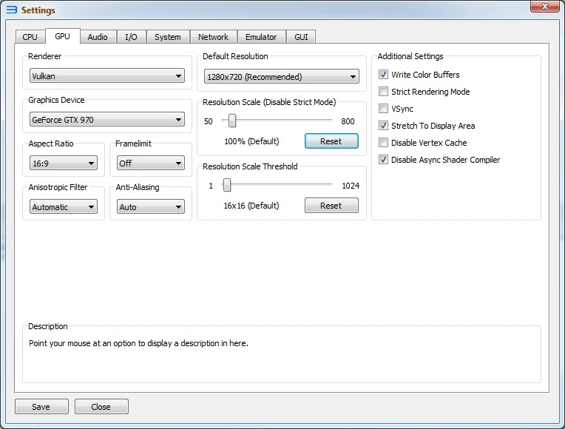This screenshot has width=565, height=429.
Task: Close the Settings window with red X
Action: pyautogui.click(x=545, y=7)
